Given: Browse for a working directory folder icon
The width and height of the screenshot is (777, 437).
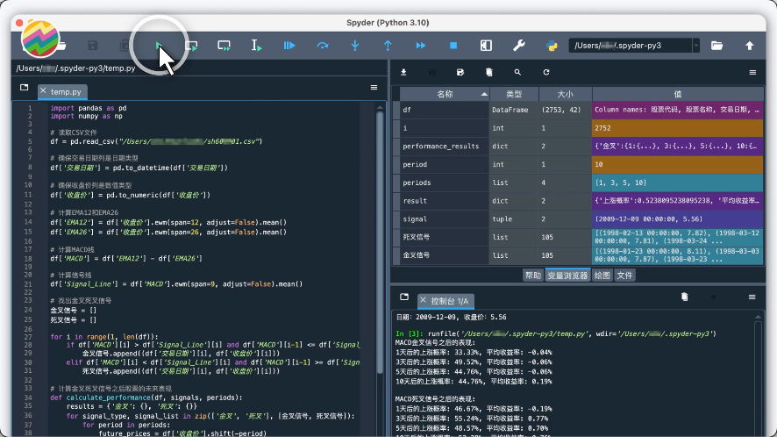Looking at the screenshot, I should [716, 46].
